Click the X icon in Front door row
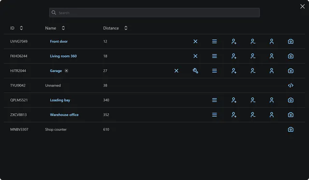 195,42
